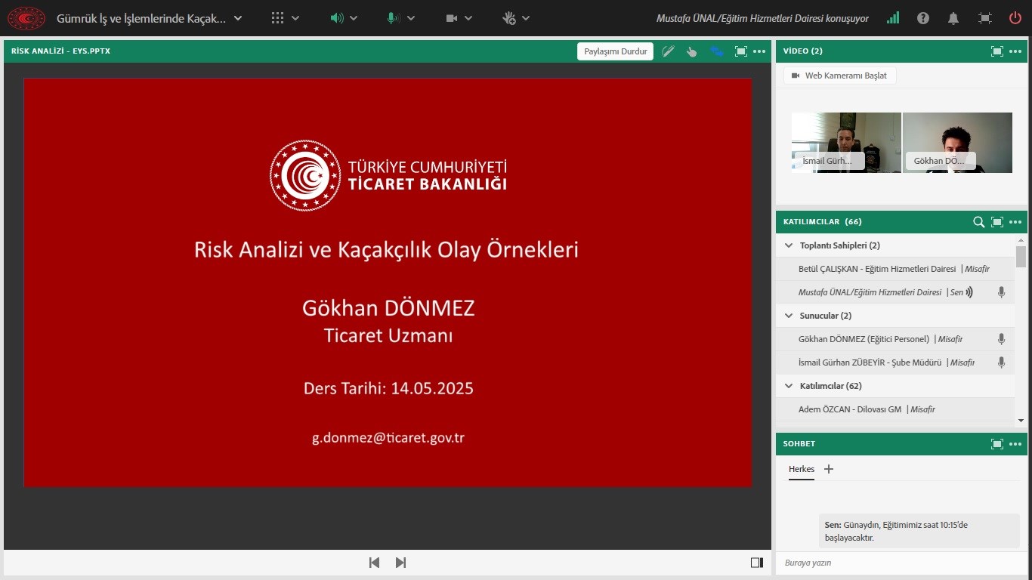Select İsmail Gürhan ZÜBEYİR attendee row
This screenshot has width=1032, height=580.
[895, 362]
